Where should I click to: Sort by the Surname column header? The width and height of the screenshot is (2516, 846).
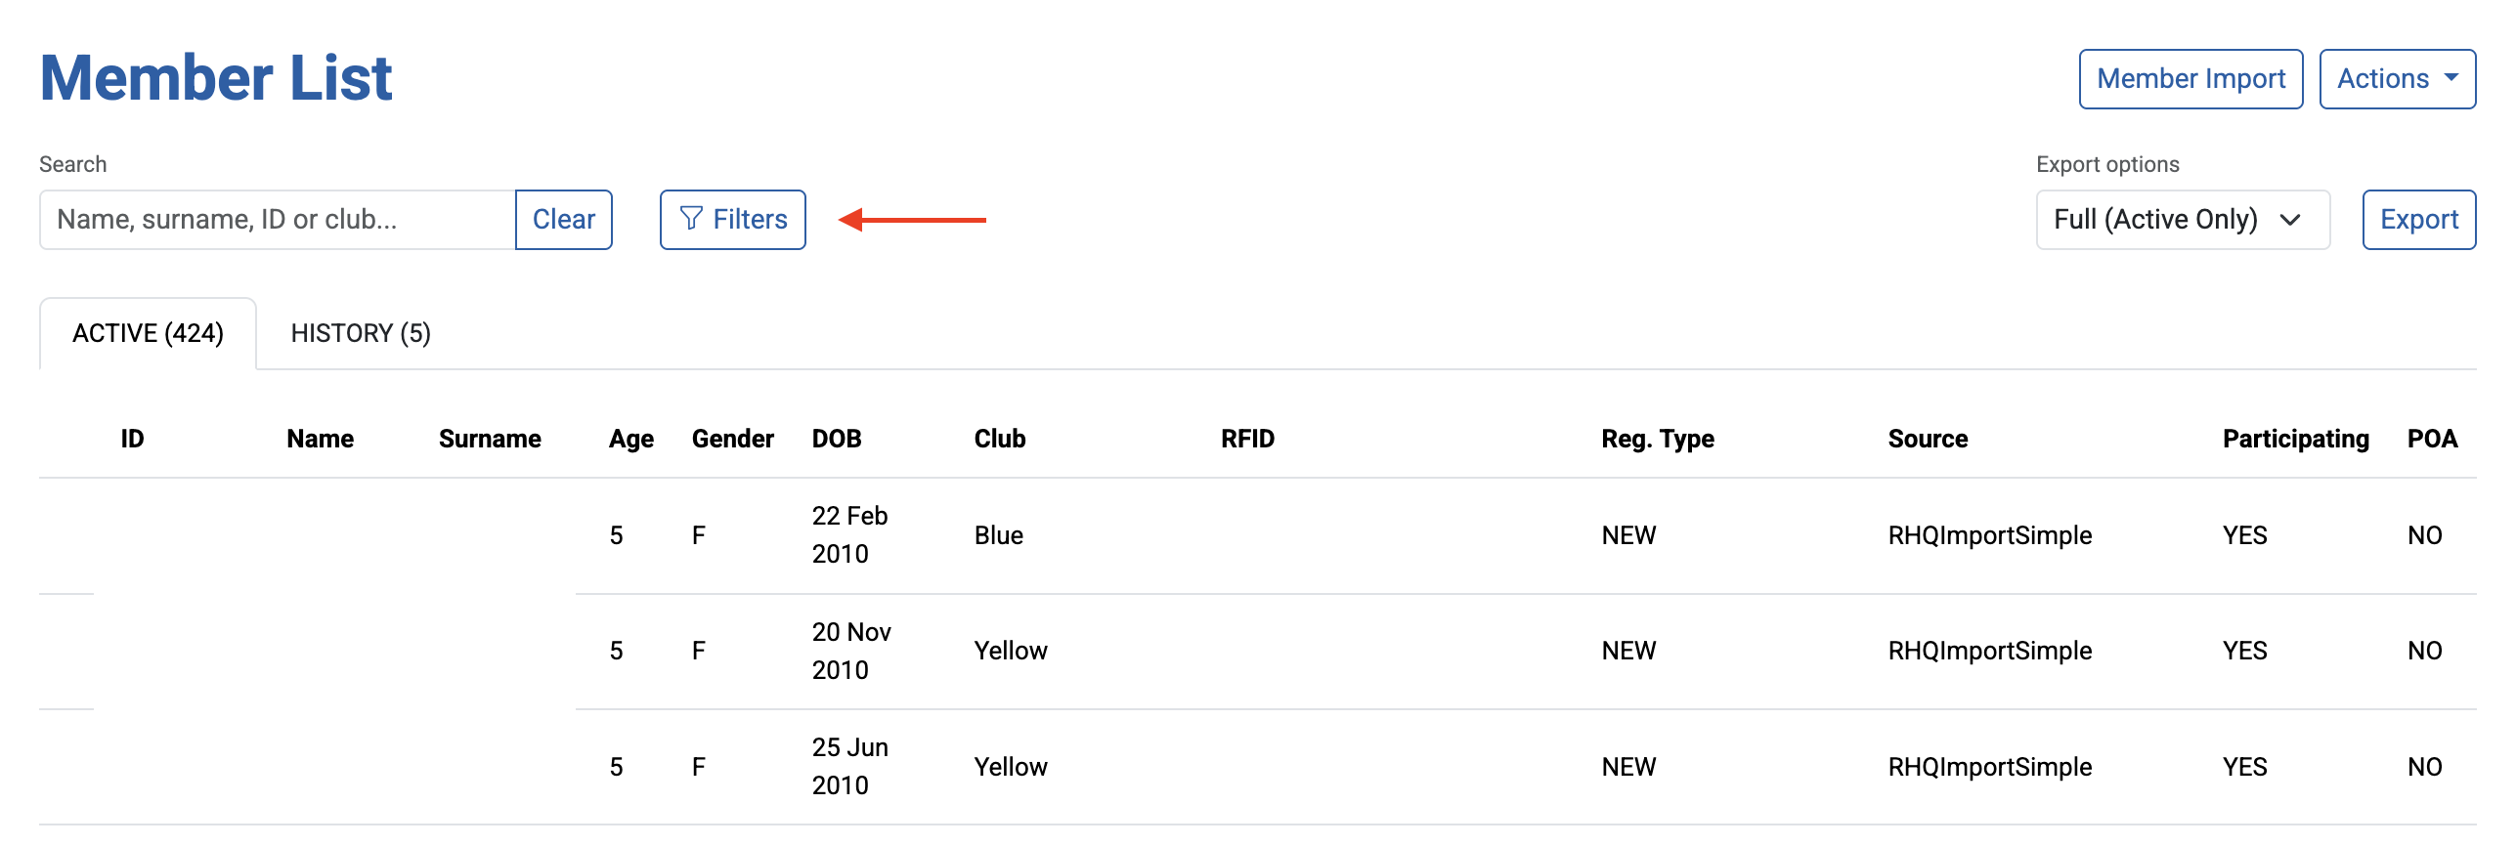coord(490,439)
